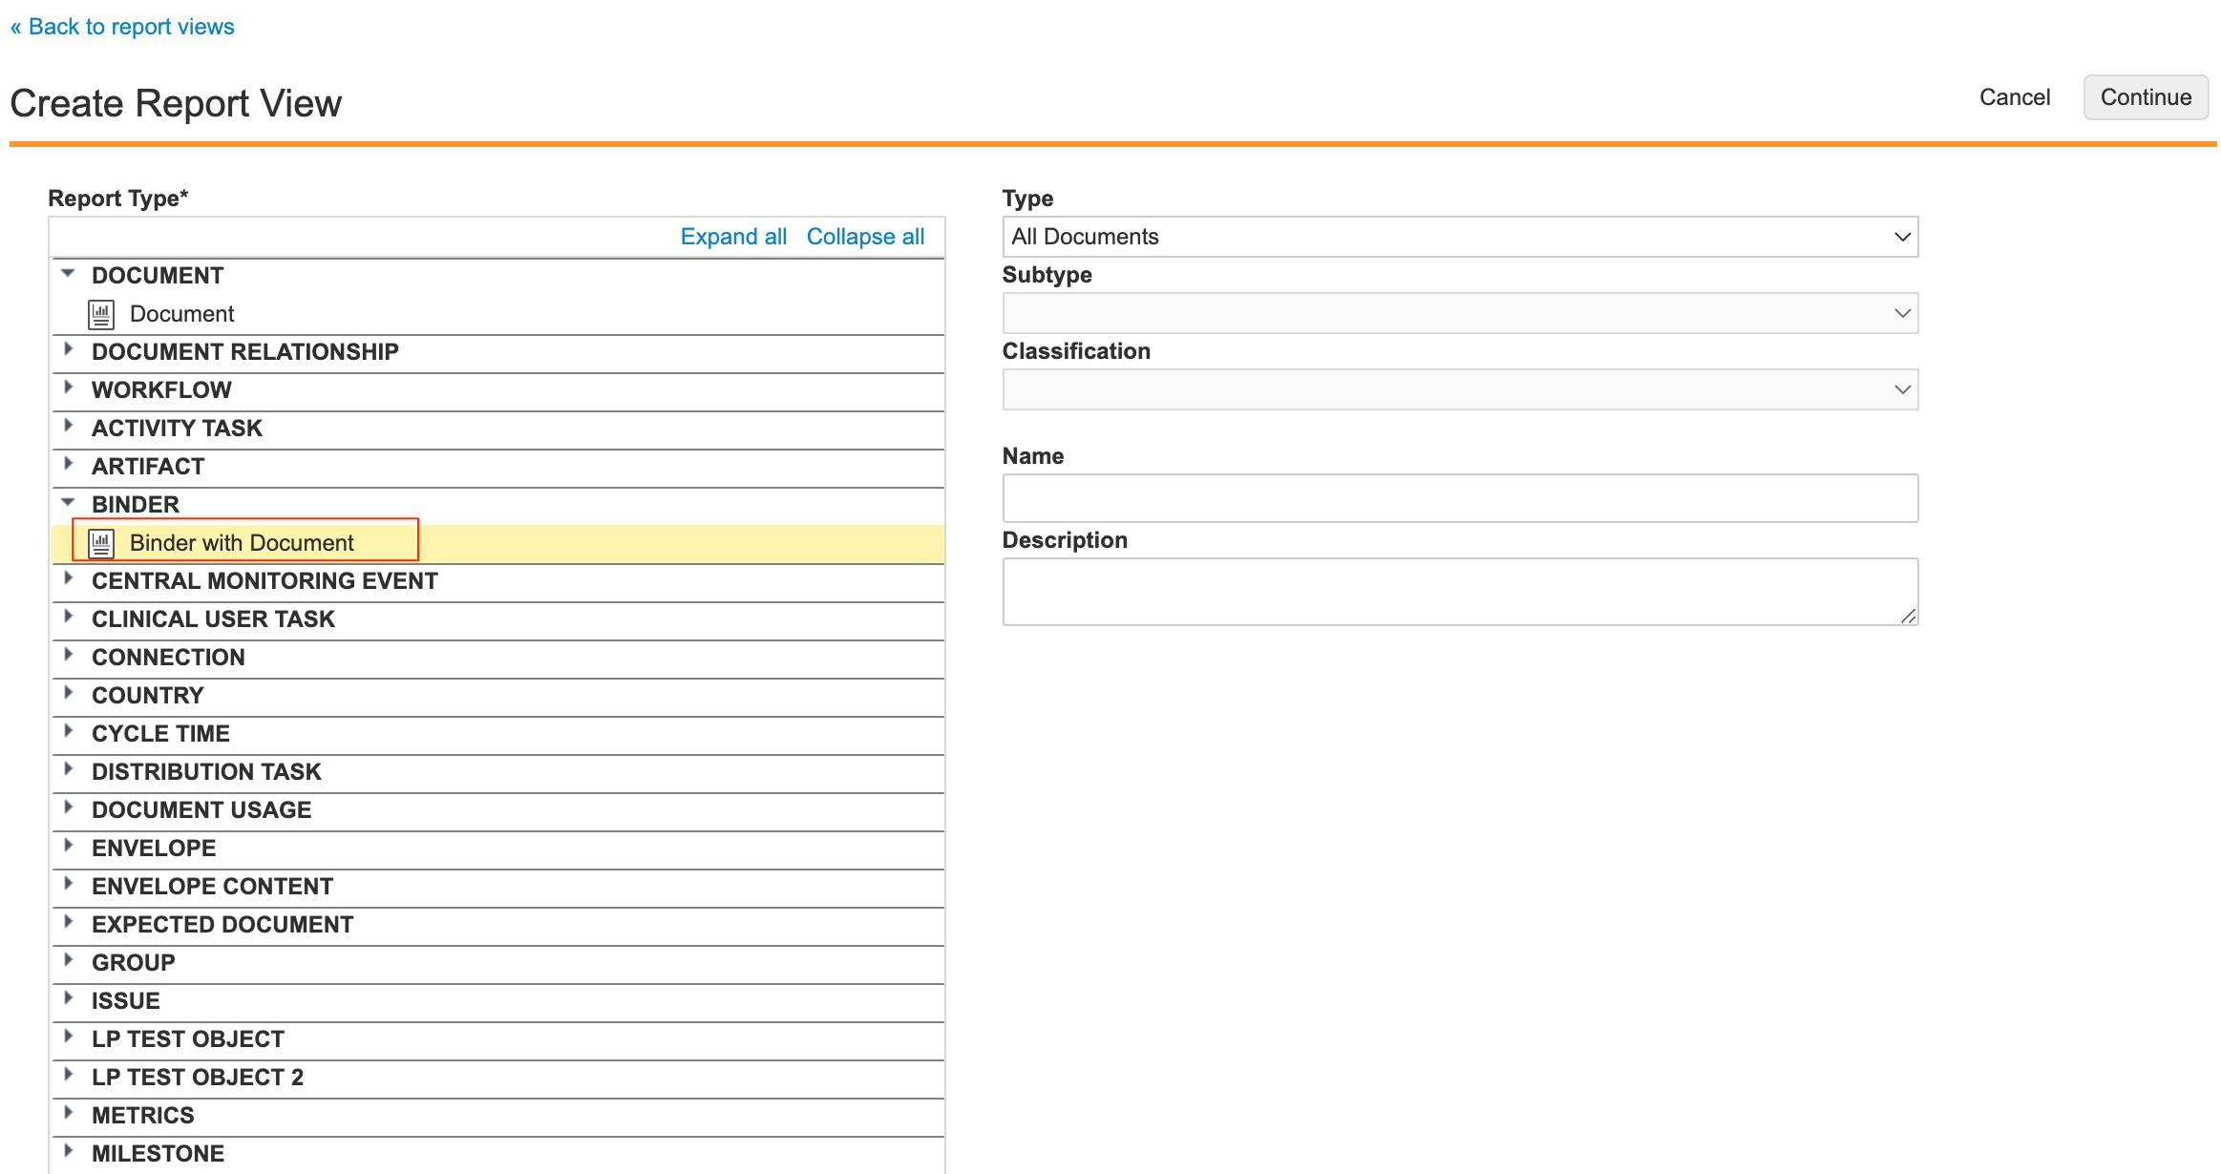Click the Document report type icon

[x=101, y=314]
